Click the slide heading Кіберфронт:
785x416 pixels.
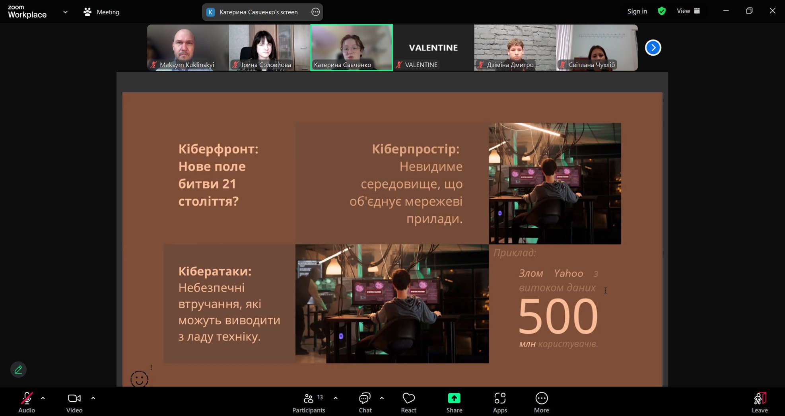pyautogui.click(x=218, y=149)
